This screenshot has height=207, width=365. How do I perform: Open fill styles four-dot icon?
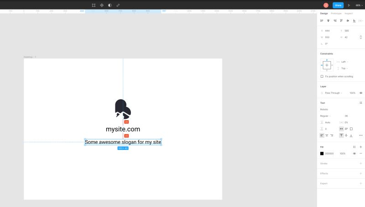click(355, 147)
